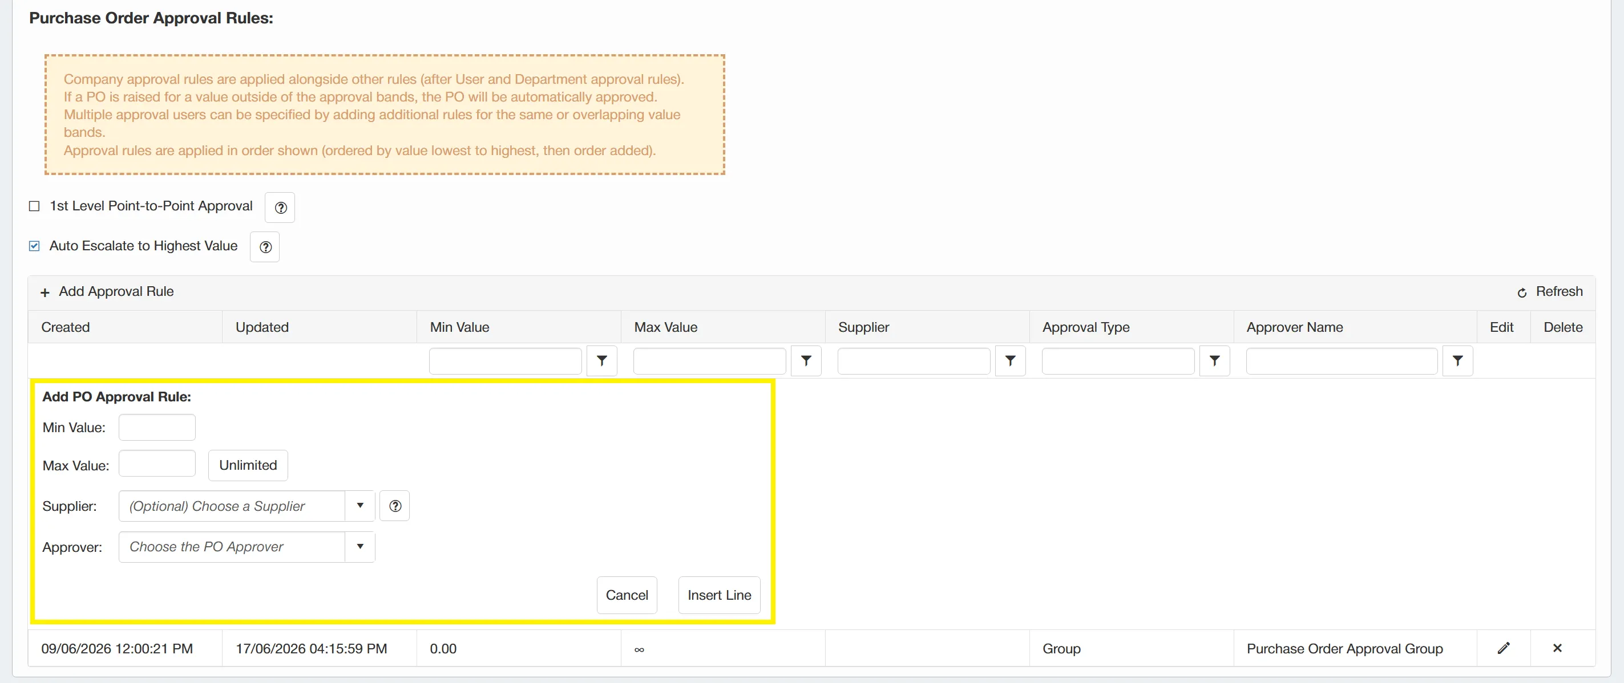Sort by the Max Value column header

pyautogui.click(x=666, y=327)
